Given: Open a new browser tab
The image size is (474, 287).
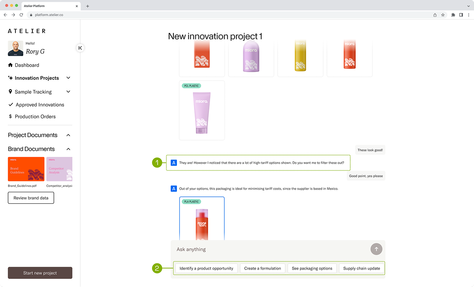Looking at the screenshot, I should [x=87, y=6].
